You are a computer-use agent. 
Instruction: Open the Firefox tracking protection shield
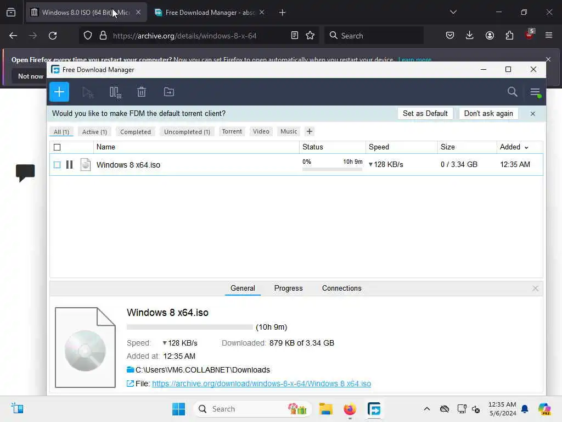[88, 36]
